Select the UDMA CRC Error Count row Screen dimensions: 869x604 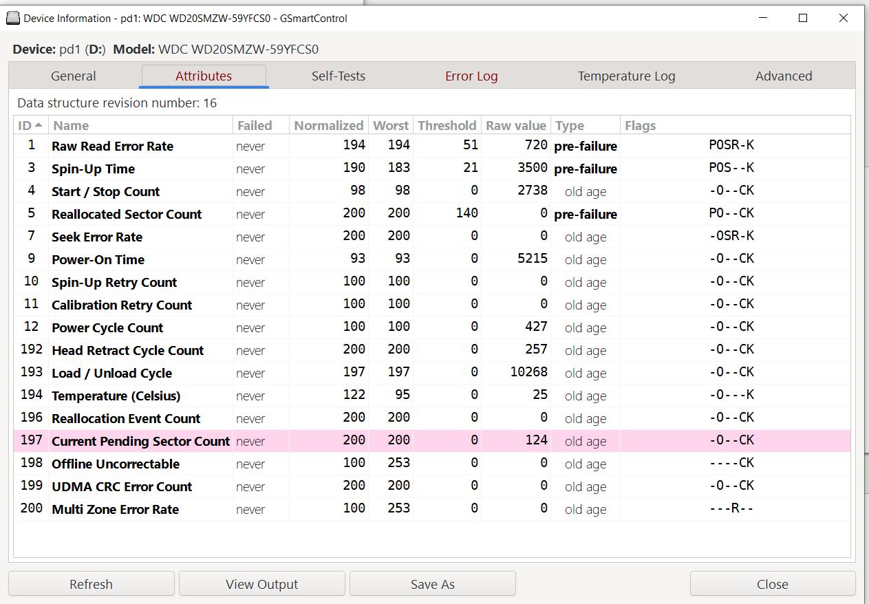pos(432,486)
